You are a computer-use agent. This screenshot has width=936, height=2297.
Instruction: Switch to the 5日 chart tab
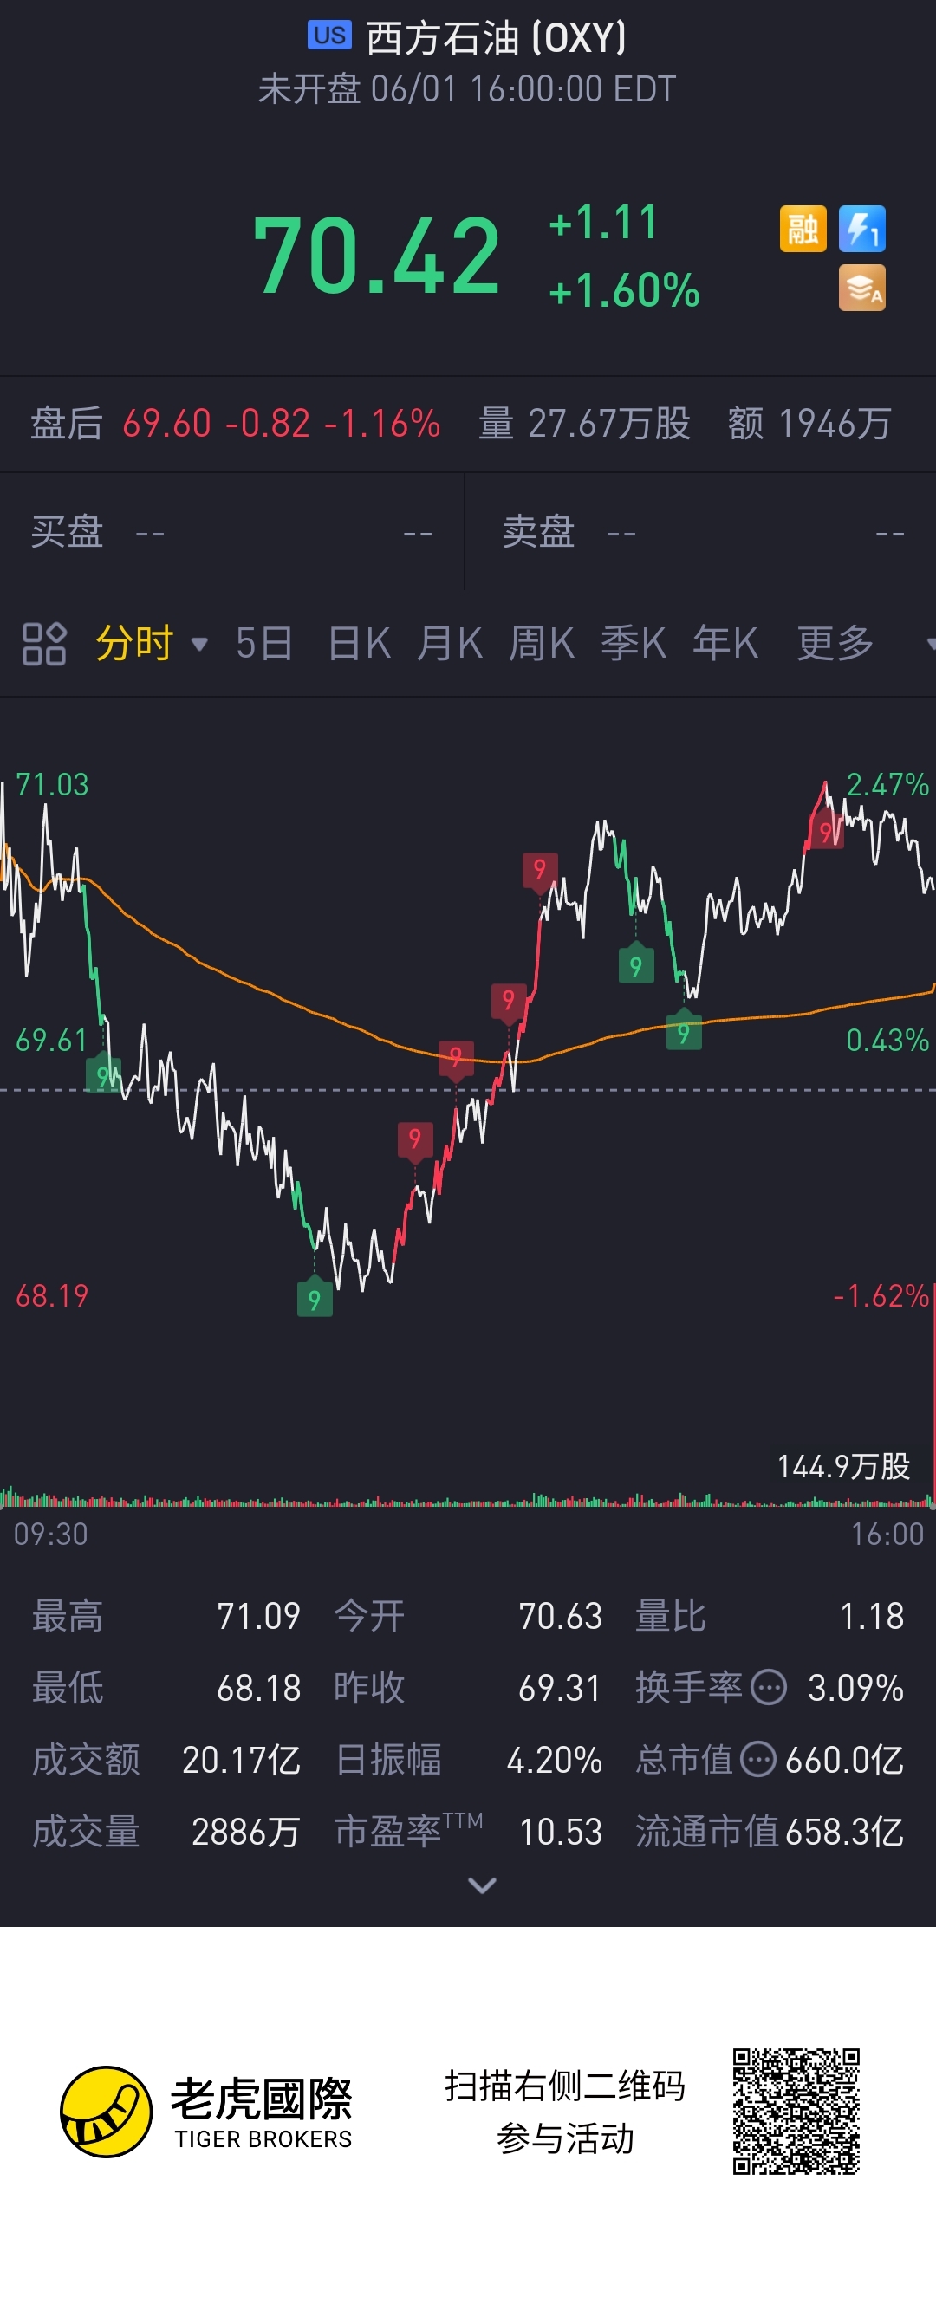pos(264,643)
